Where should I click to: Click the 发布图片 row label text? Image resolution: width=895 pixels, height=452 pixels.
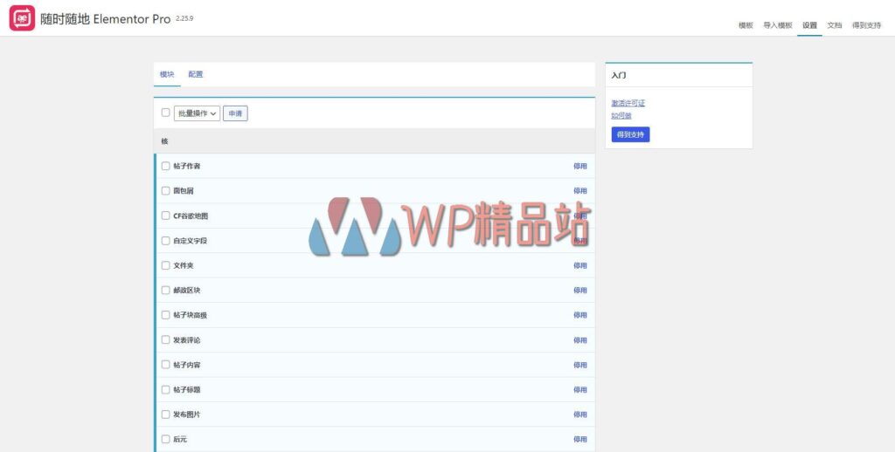click(x=187, y=414)
